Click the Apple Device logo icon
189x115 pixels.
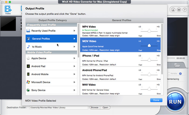(x=28, y=58)
